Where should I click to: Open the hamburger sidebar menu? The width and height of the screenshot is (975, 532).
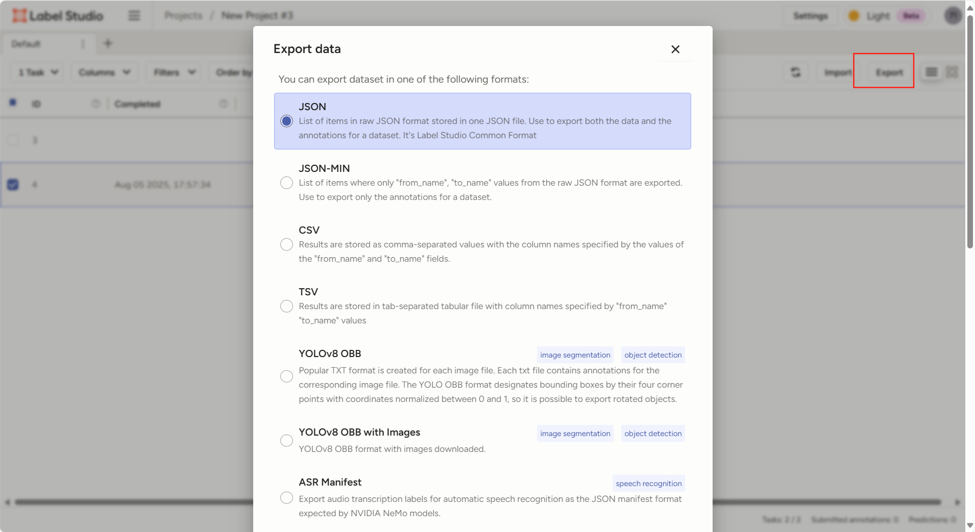pos(134,16)
